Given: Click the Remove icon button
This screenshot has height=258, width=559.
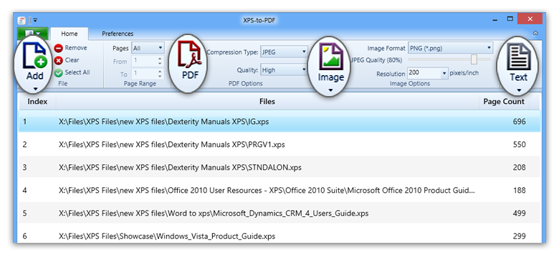Looking at the screenshot, I should point(59,48).
